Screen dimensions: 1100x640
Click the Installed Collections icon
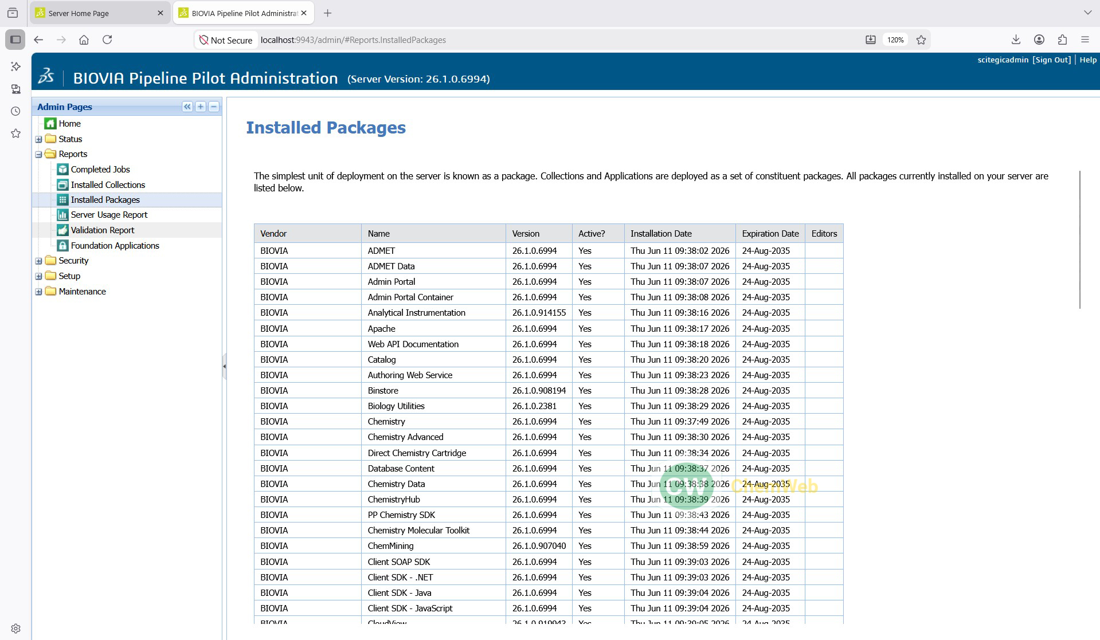click(x=62, y=185)
